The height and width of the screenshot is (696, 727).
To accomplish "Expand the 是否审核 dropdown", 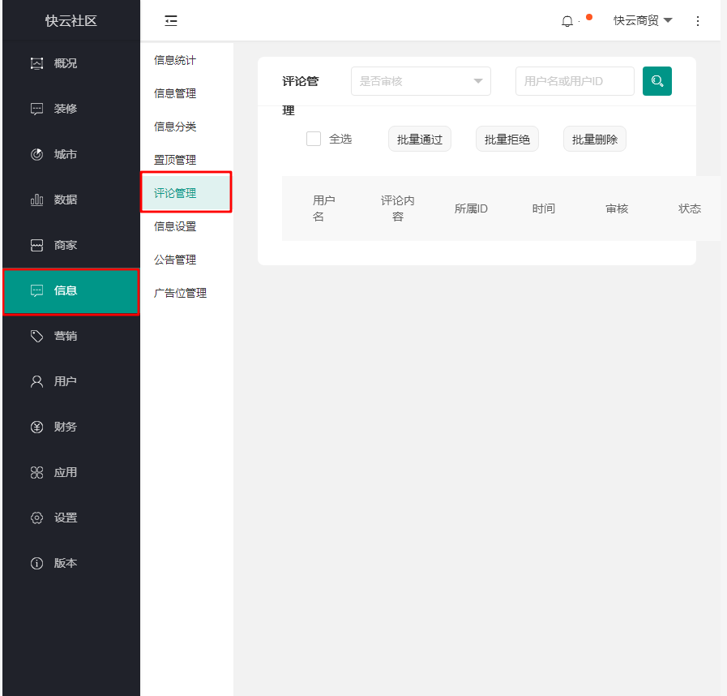I will point(421,81).
